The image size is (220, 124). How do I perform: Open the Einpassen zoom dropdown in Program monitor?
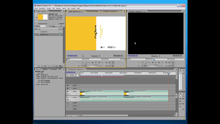(156, 56)
